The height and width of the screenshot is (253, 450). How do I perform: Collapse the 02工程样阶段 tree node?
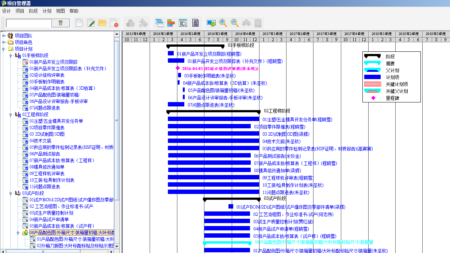[11, 114]
